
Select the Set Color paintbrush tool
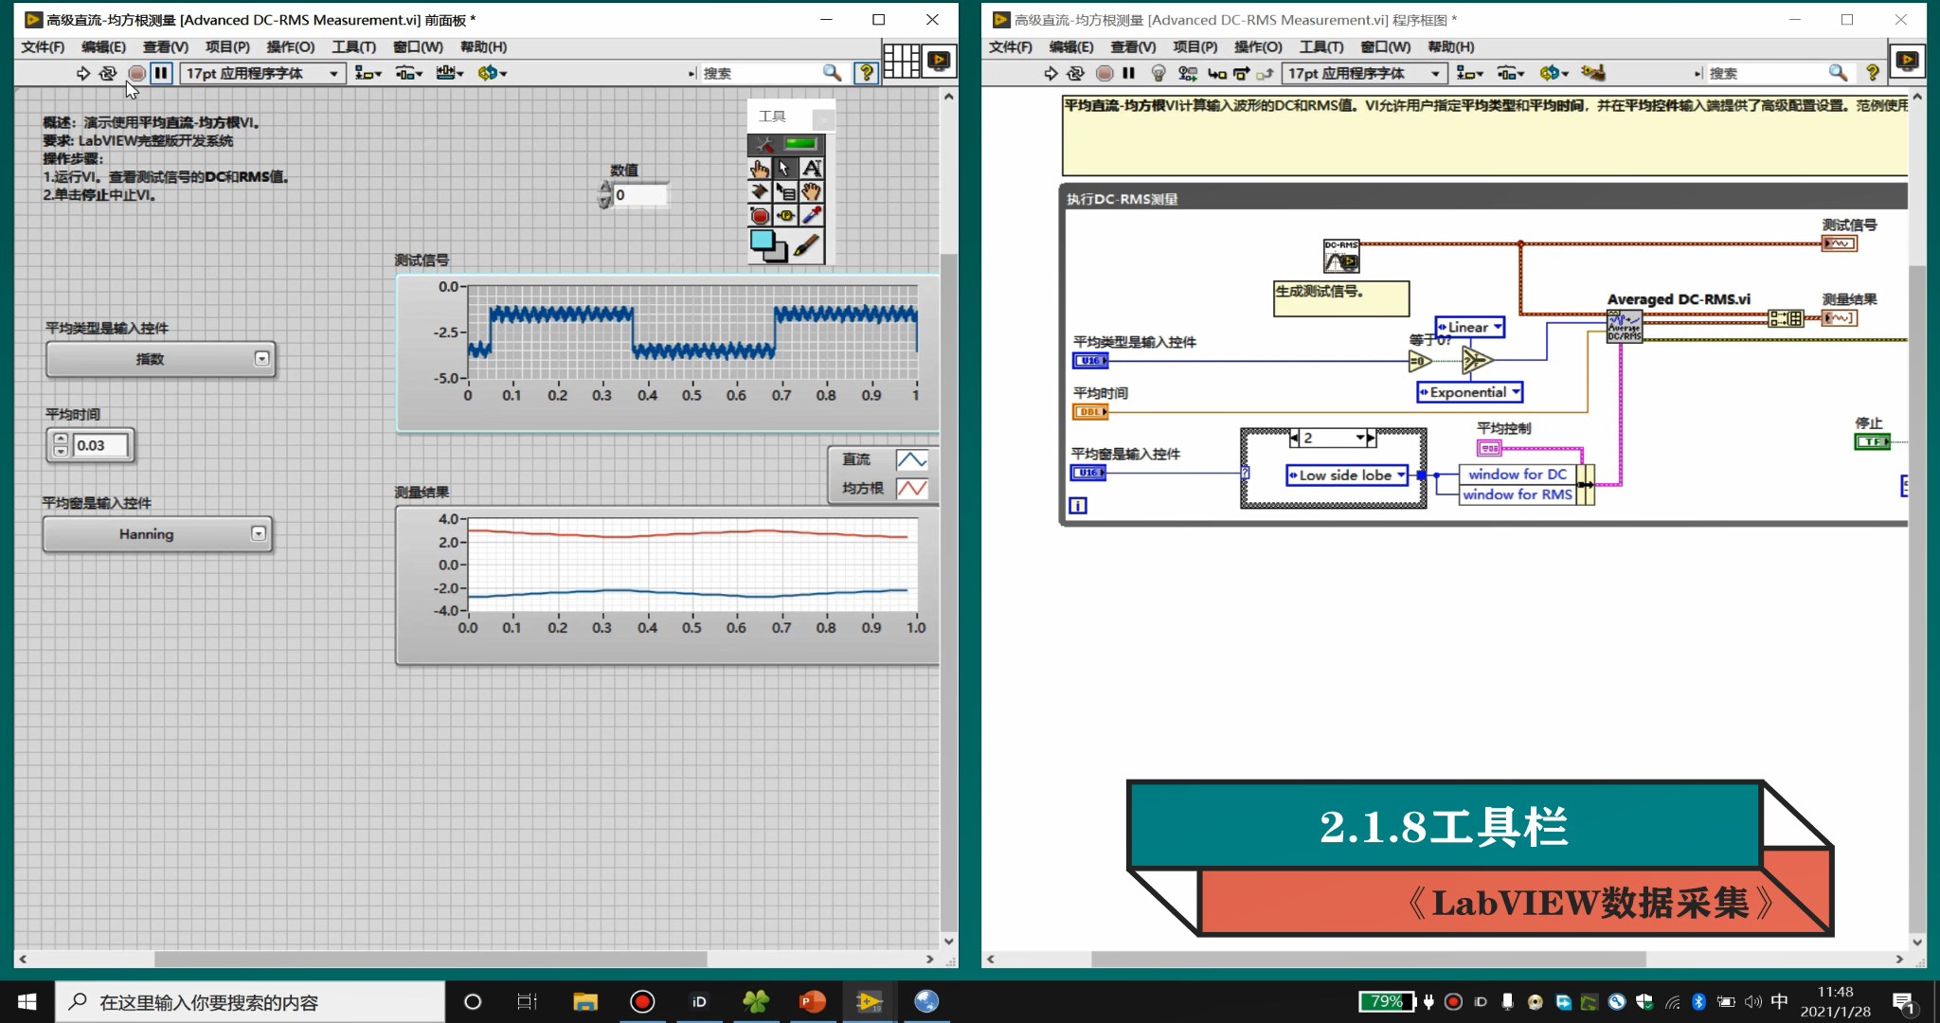pos(806,246)
